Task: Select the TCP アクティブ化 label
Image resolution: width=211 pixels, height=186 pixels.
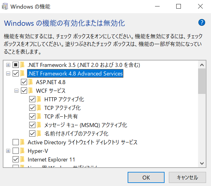Action: coord(62,108)
